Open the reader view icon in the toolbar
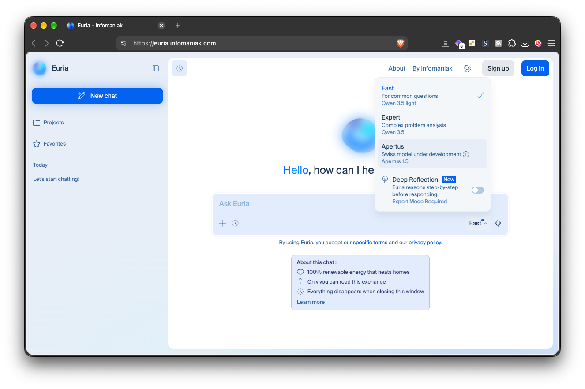The height and width of the screenshot is (389, 585). [446, 43]
